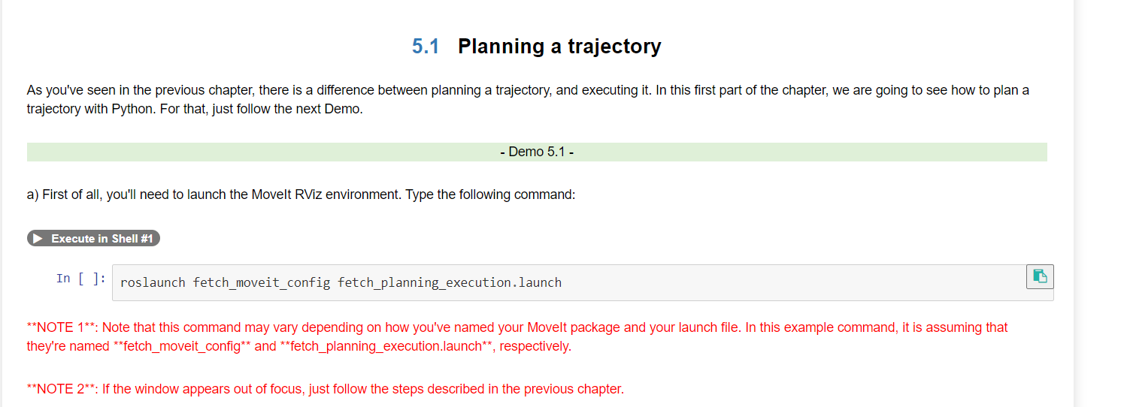Screen dimensions: 1124x407
Task: Copy the roslaunch command using clipboard icon
Action: tap(1040, 276)
